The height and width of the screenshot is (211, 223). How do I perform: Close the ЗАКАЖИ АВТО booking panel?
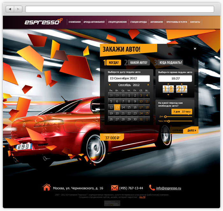click(x=195, y=49)
